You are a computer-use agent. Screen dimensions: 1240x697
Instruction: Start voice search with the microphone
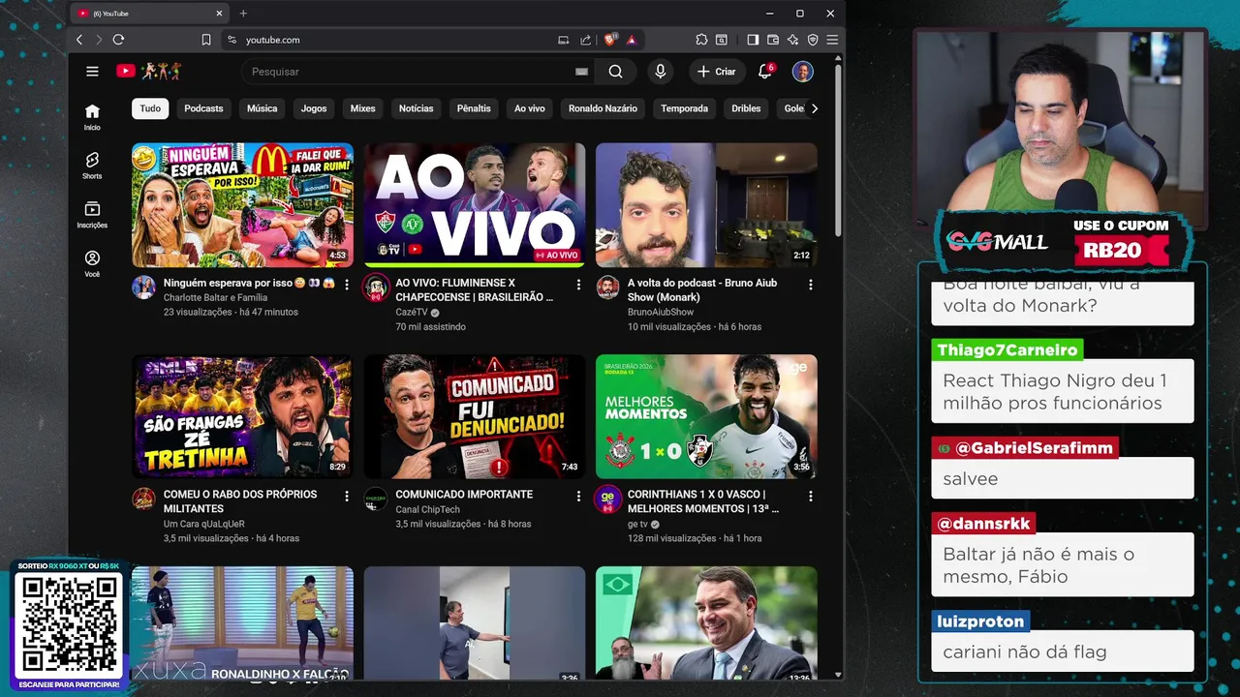click(660, 72)
